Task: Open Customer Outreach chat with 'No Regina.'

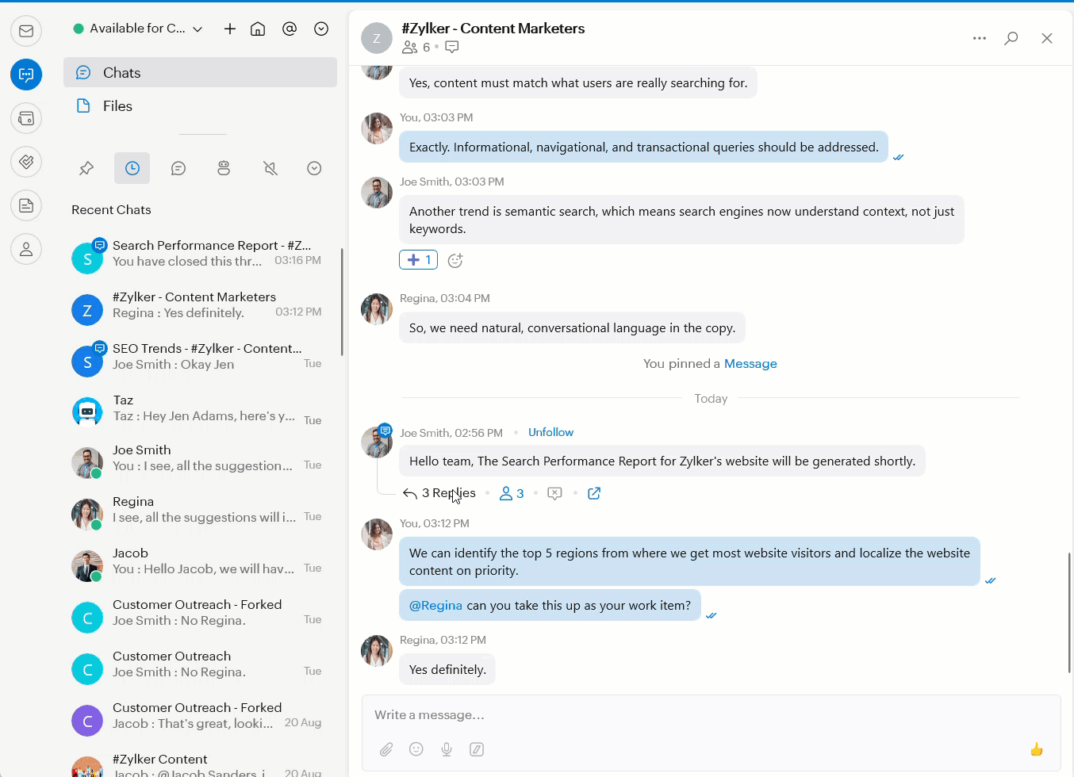Action: pyautogui.click(x=200, y=664)
